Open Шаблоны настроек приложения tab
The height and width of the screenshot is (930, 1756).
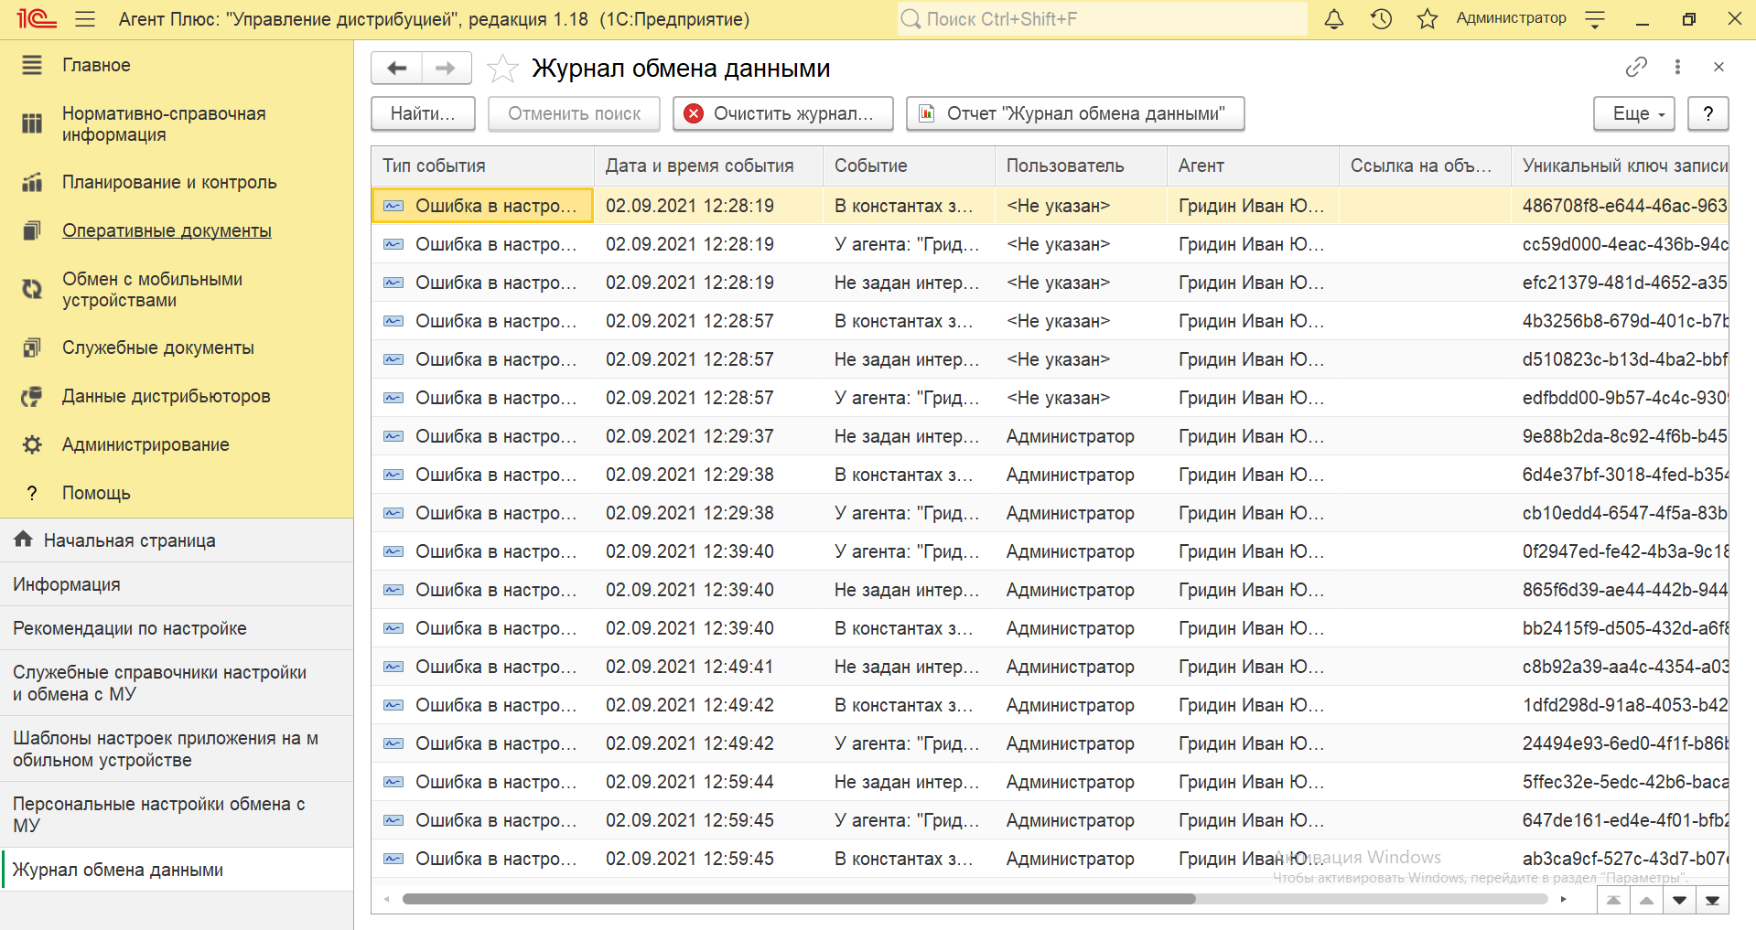[x=177, y=749]
